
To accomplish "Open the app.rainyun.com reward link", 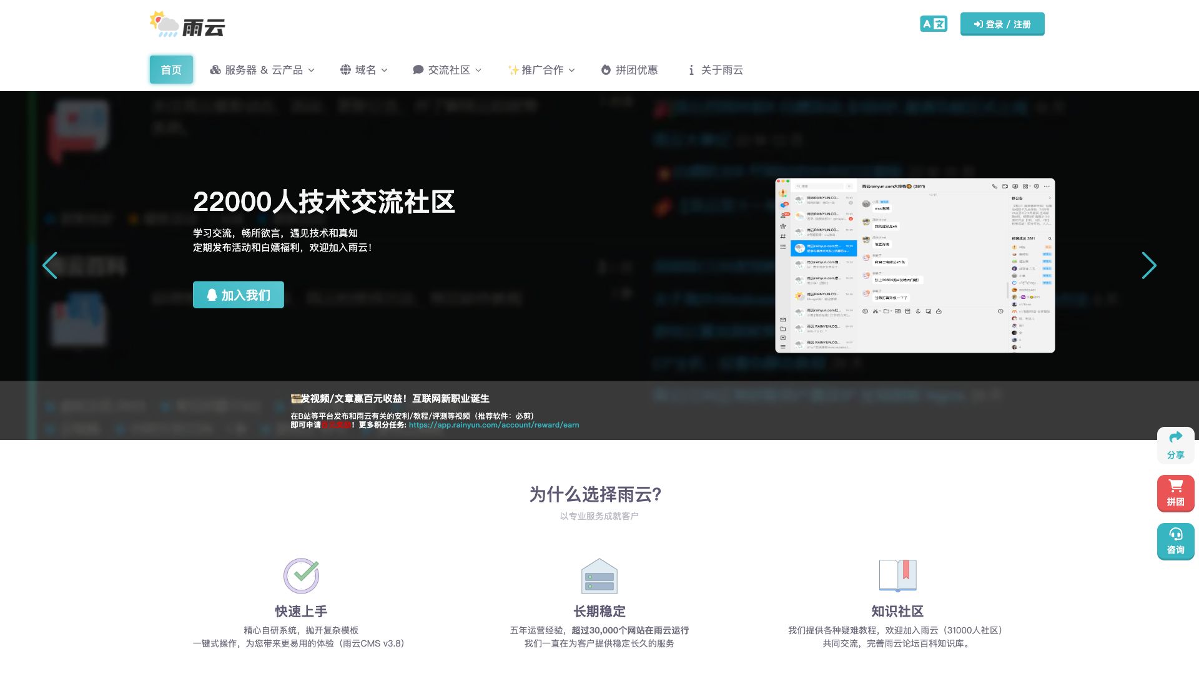I will pos(493,424).
